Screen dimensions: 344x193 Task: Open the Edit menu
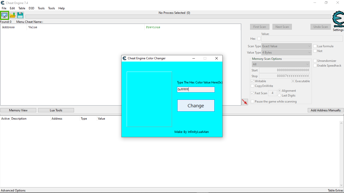pos(12,8)
